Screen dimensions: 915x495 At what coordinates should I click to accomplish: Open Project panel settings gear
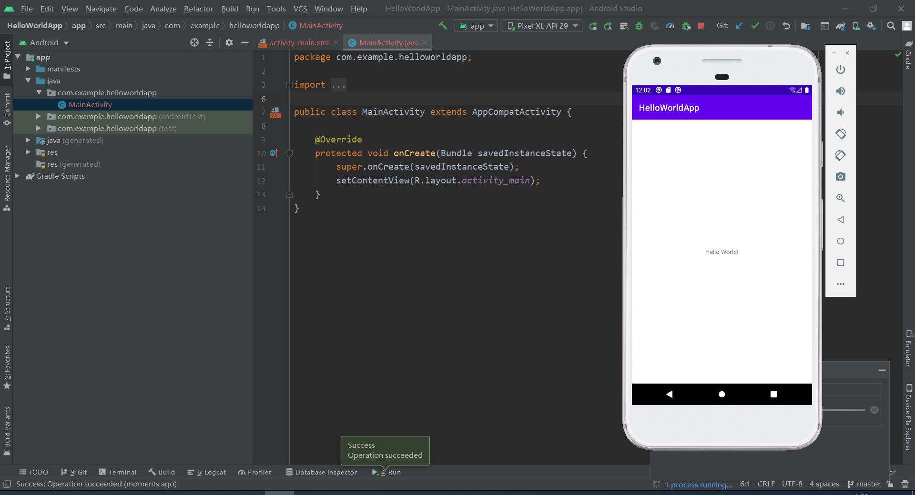[229, 42]
